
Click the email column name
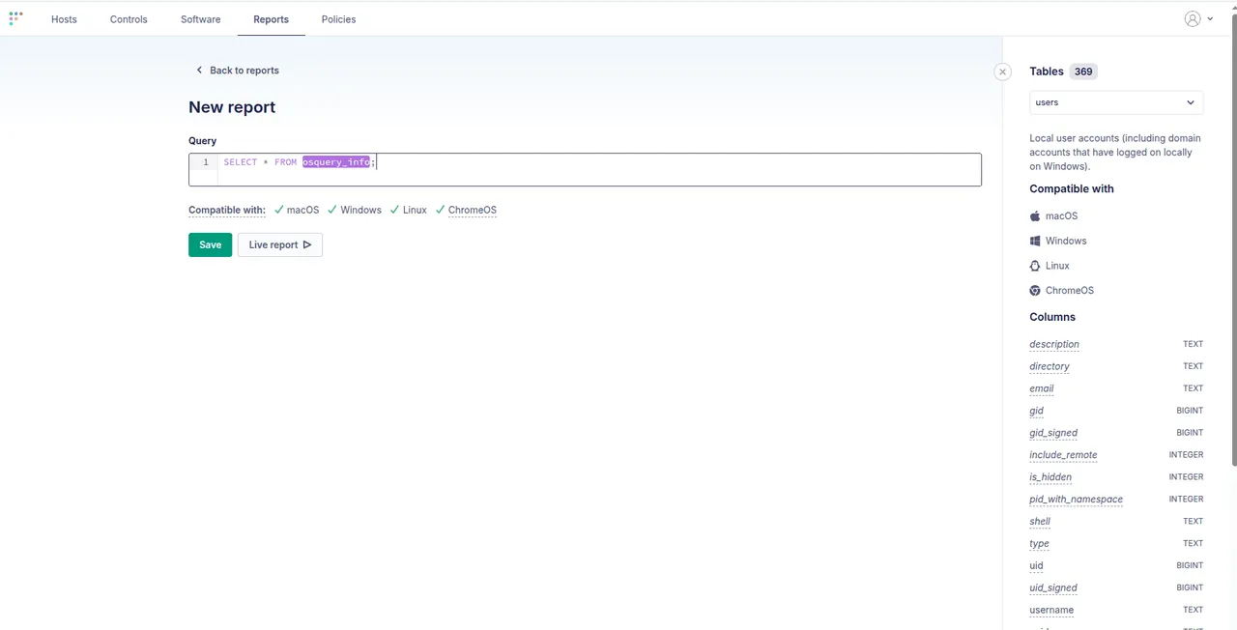(x=1042, y=388)
